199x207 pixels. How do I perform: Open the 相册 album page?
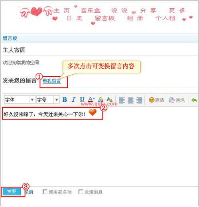coord(135,18)
